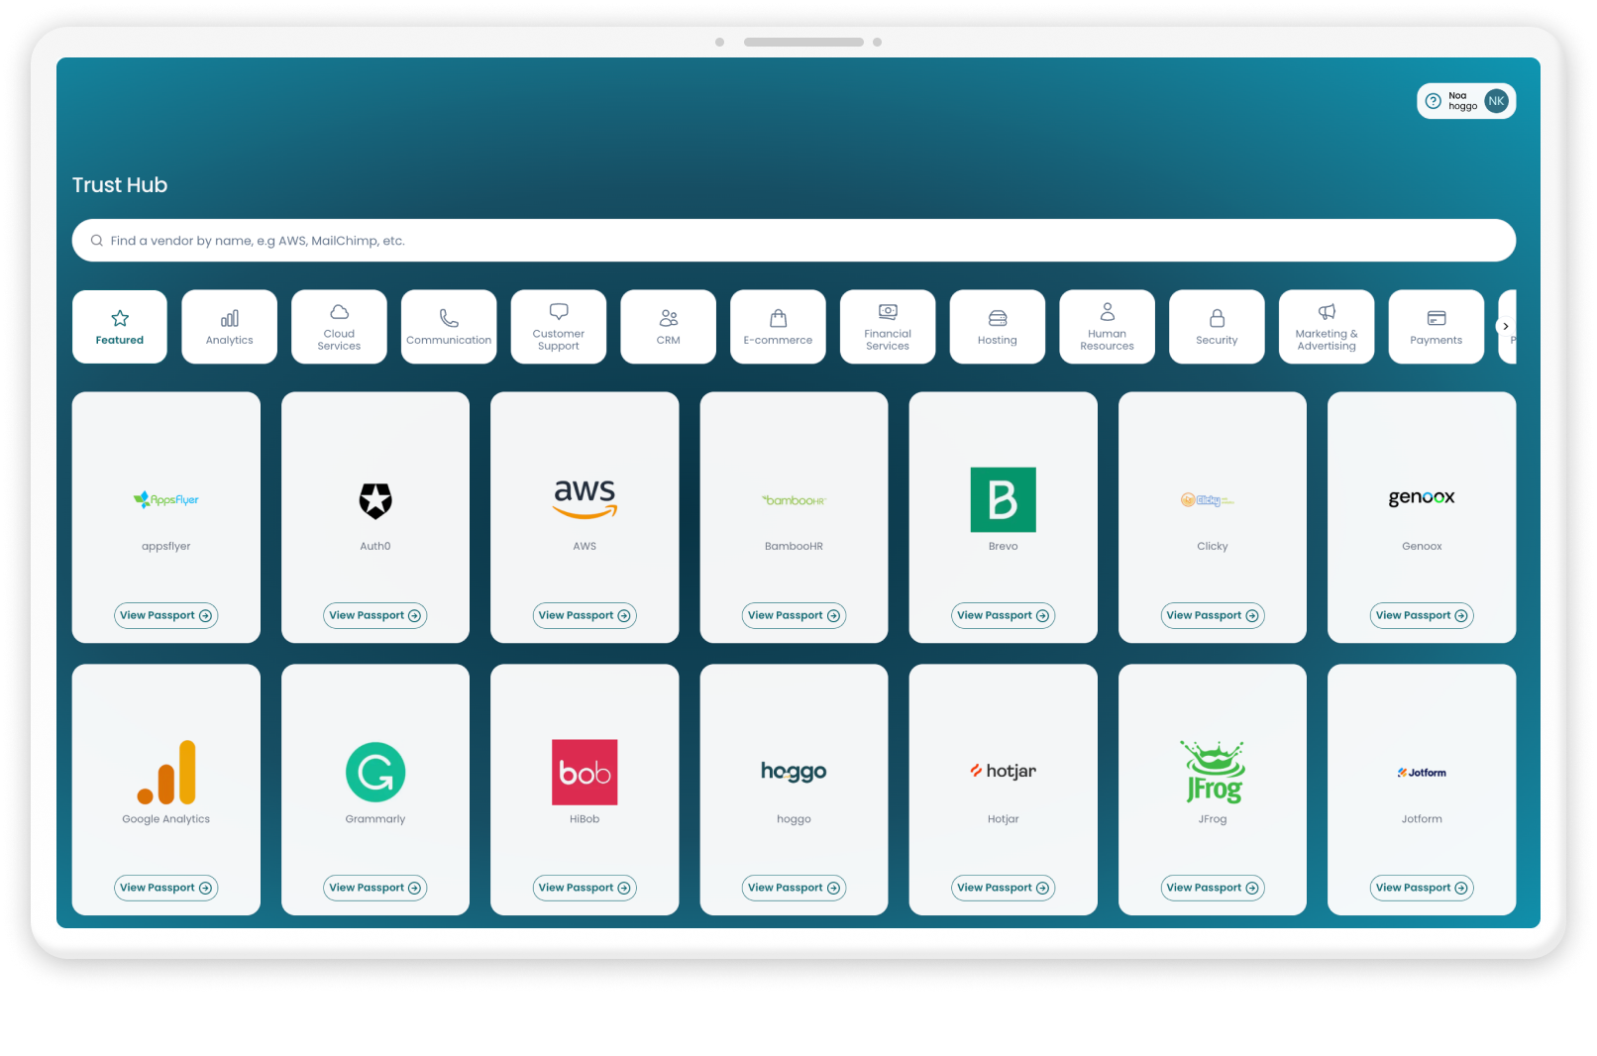Open the AWS passport
The width and height of the screenshot is (1597, 1056).
click(585, 615)
